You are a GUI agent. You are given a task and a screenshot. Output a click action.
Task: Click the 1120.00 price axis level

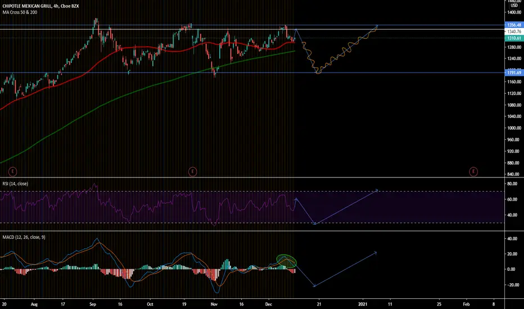(514, 93)
